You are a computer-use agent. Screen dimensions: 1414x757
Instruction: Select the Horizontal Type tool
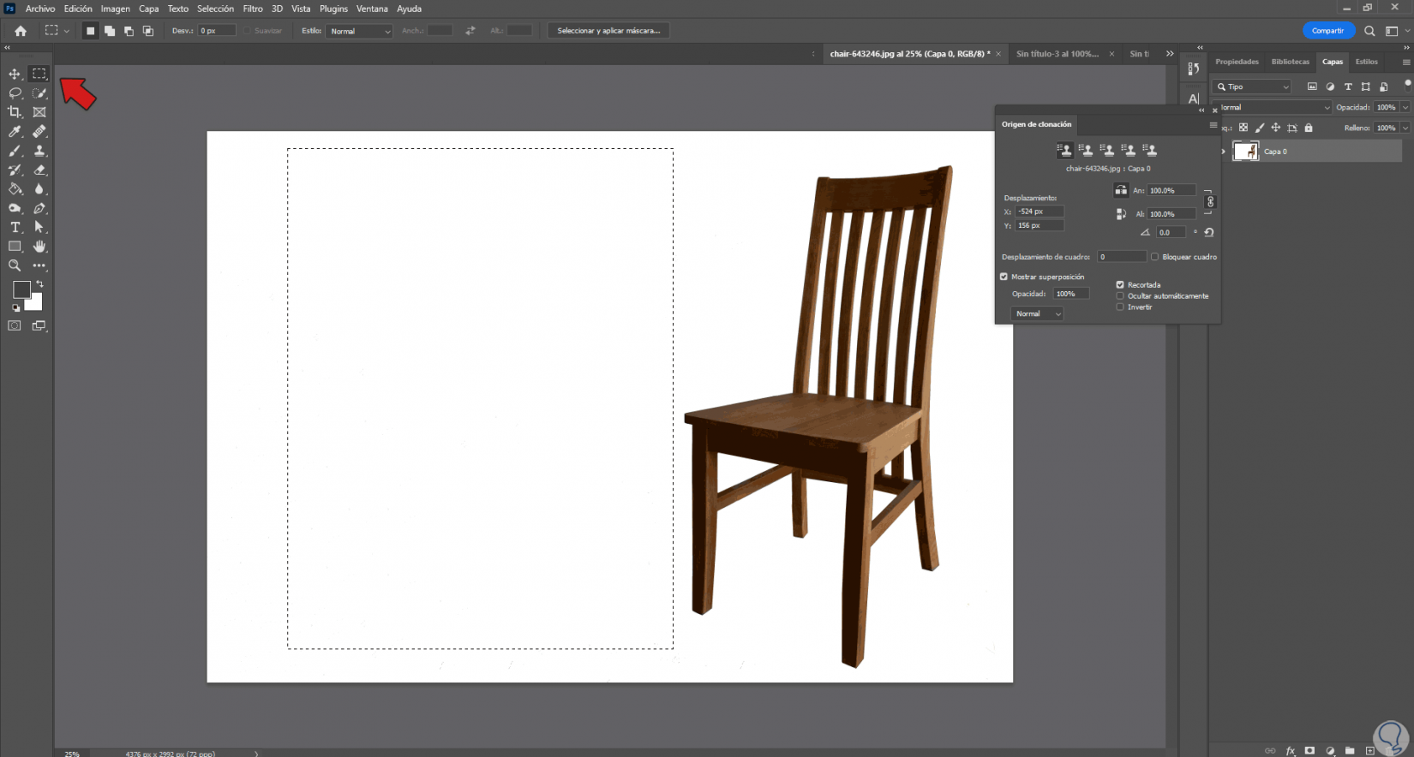coord(15,227)
